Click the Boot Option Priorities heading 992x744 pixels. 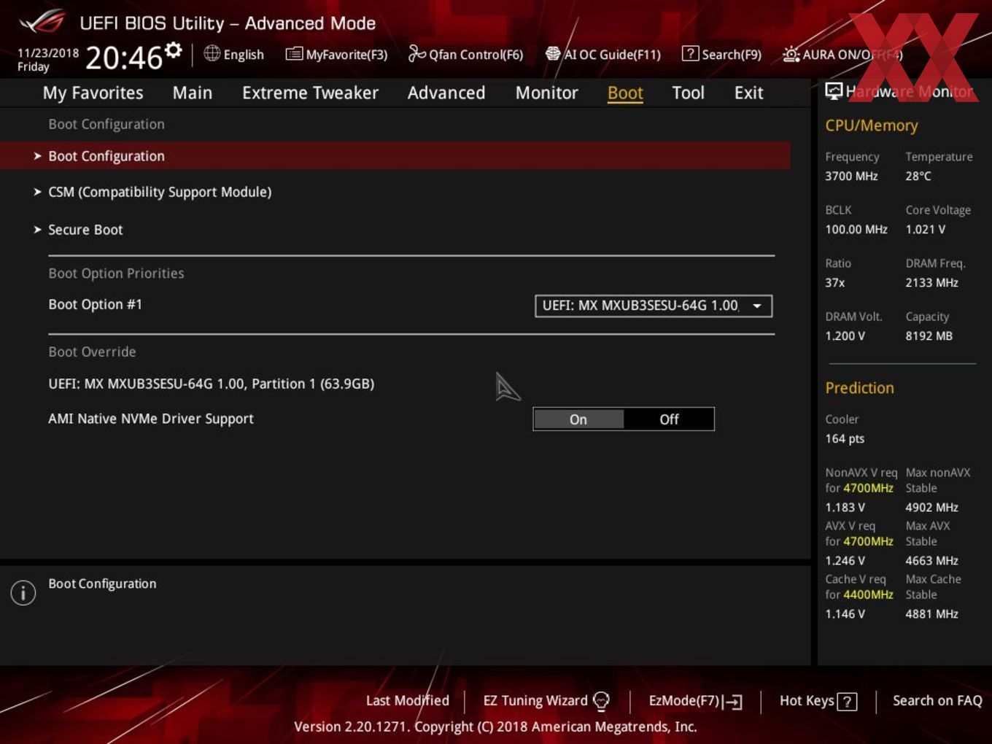(x=116, y=274)
